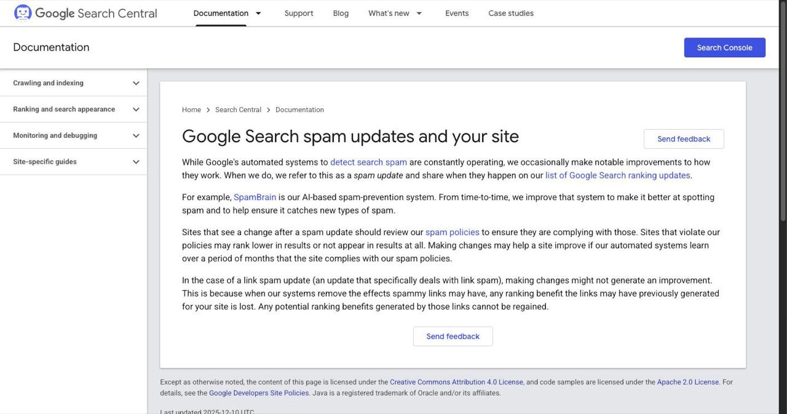Open the Support menu item
This screenshot has width=787, height=414.
[x=299, y=13]
